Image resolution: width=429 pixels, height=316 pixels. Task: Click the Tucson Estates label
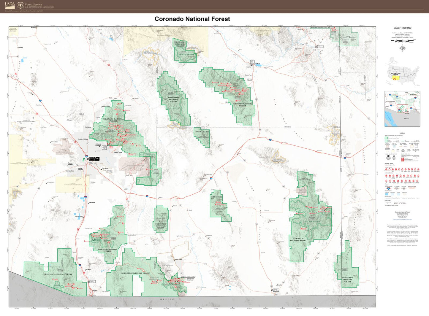(70, 163)
